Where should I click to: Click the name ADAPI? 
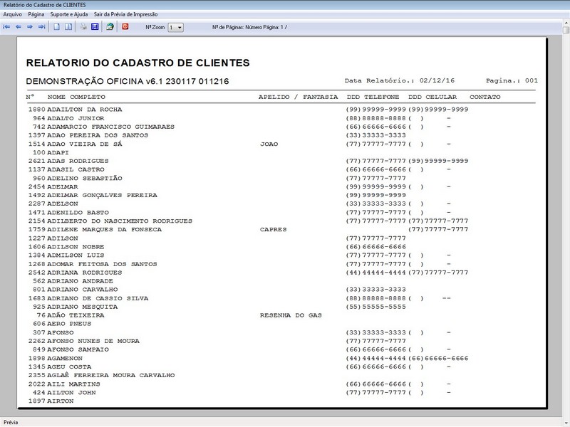pos(58,152)
